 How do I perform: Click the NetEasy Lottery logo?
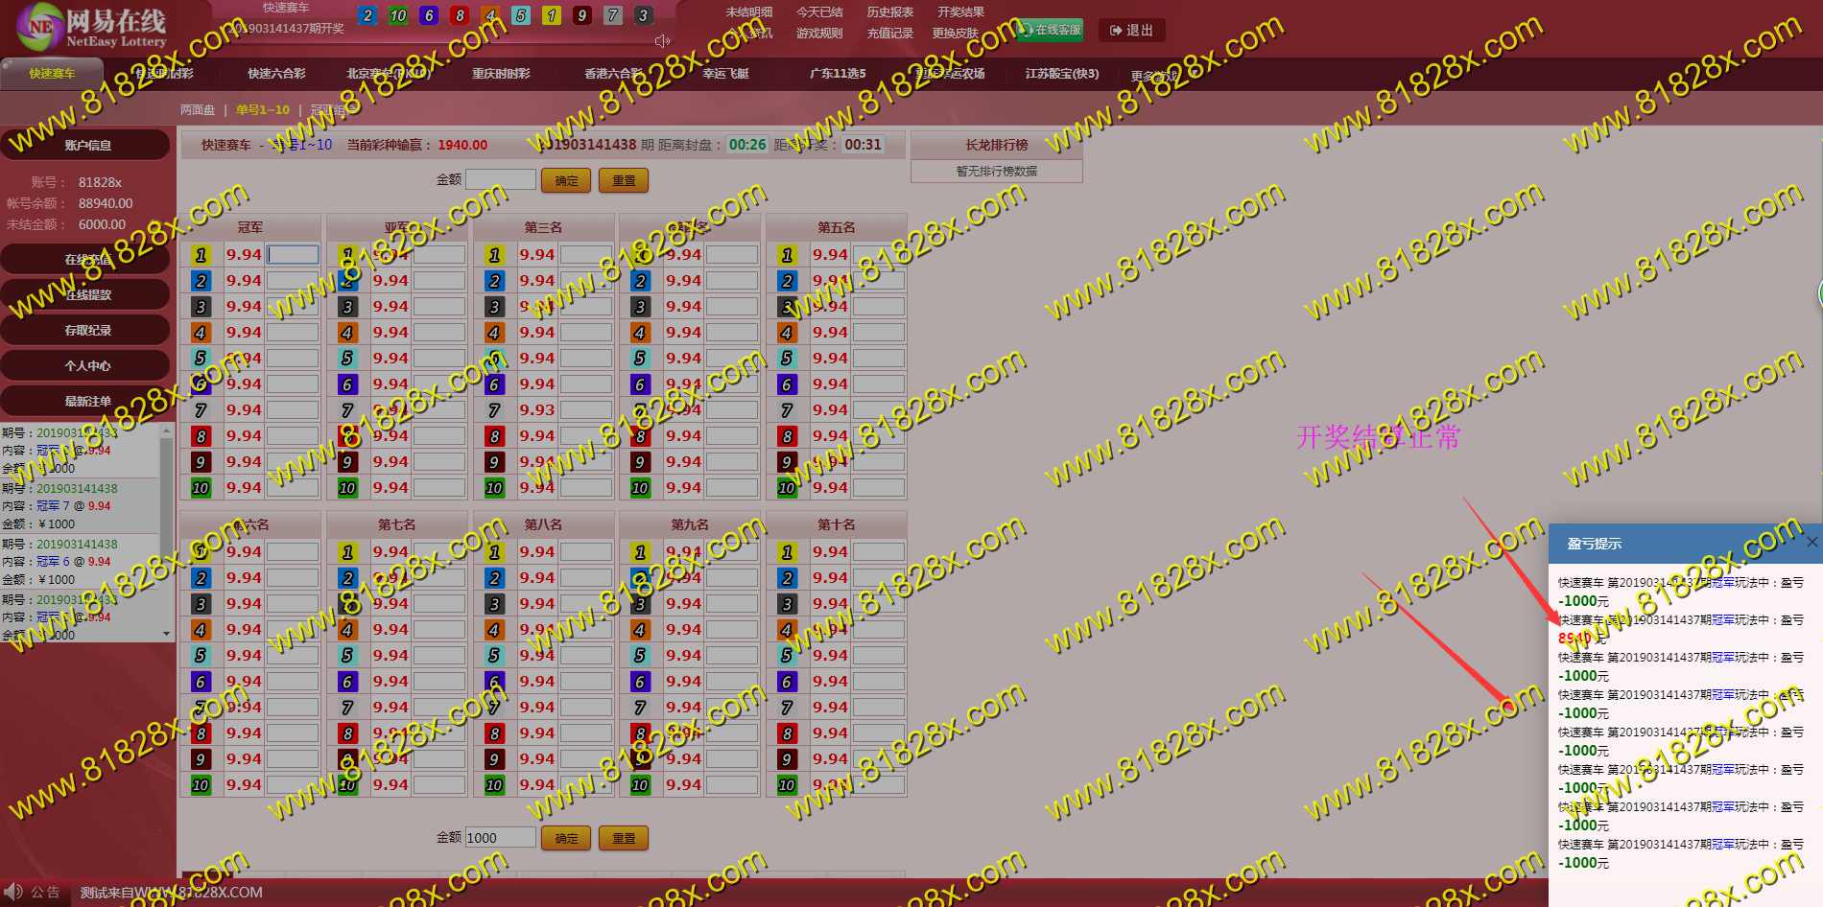91,27
